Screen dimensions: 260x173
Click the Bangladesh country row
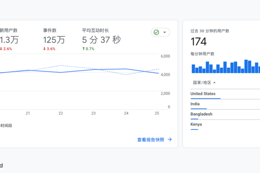point(225,115)
